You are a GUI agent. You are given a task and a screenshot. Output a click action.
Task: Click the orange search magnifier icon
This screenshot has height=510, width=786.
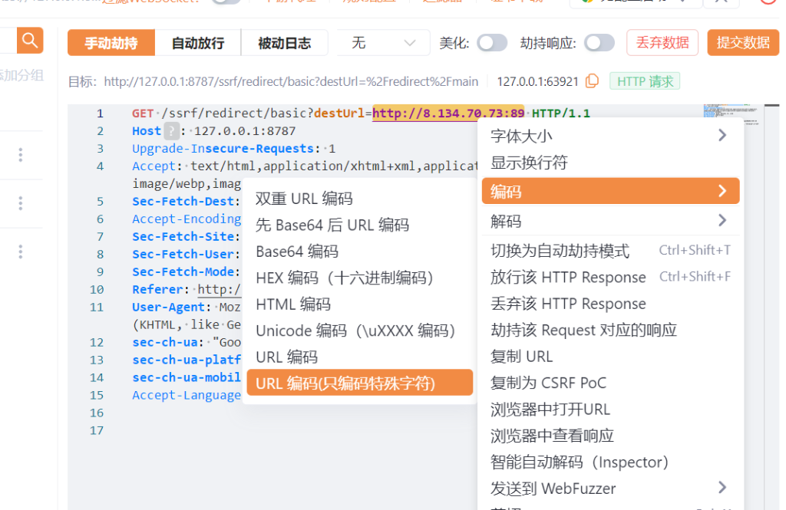tap(30, 41)
